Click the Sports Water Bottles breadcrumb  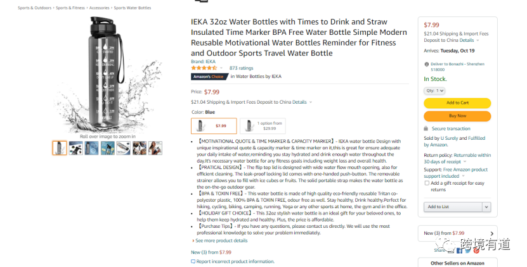coord(133,8)
